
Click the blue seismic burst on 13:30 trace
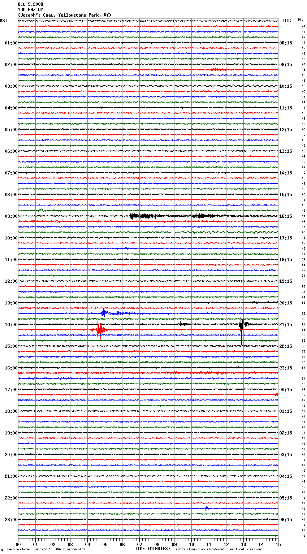104,313
